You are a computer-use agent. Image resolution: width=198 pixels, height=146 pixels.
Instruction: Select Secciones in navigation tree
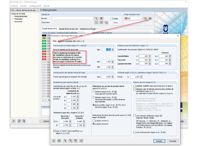click(x=18, y=22)
